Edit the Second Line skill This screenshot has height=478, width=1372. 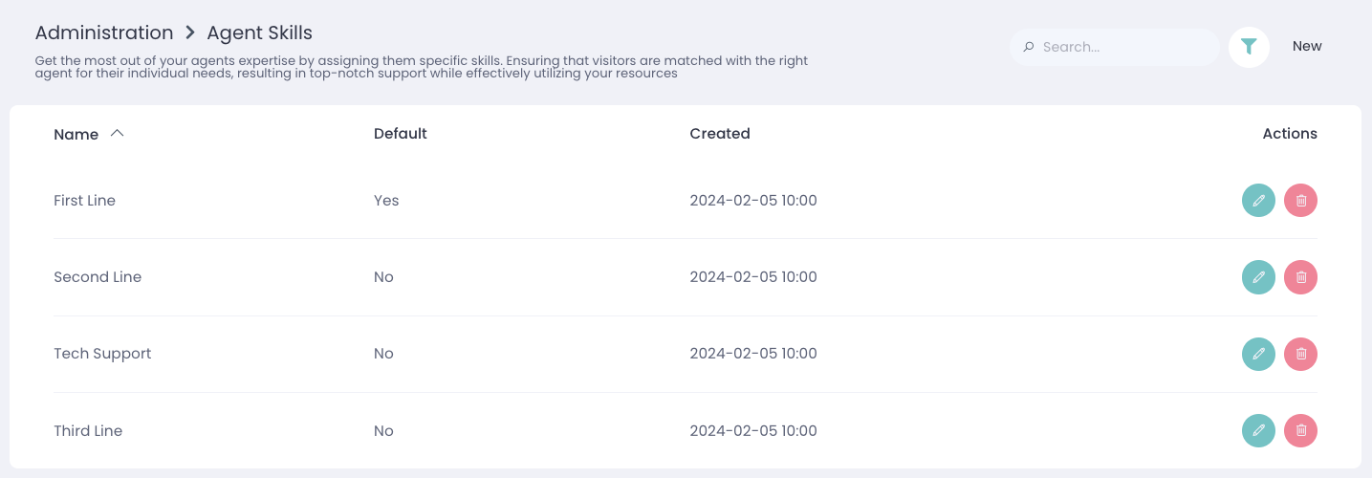[x=1258, y=277]
